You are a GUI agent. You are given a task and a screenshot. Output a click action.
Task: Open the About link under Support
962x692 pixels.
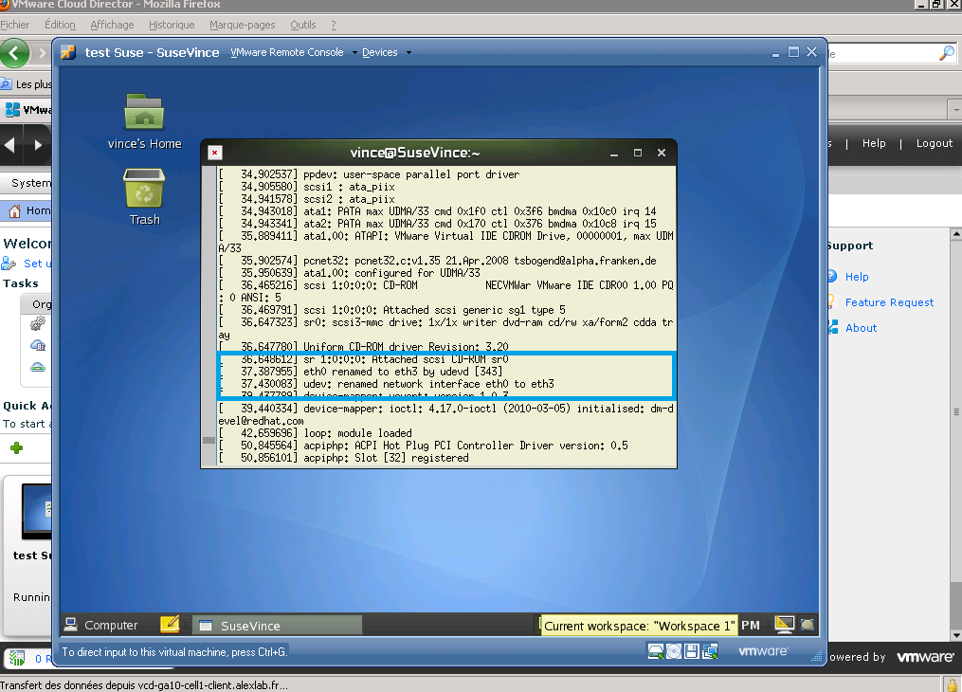[861, 328]
